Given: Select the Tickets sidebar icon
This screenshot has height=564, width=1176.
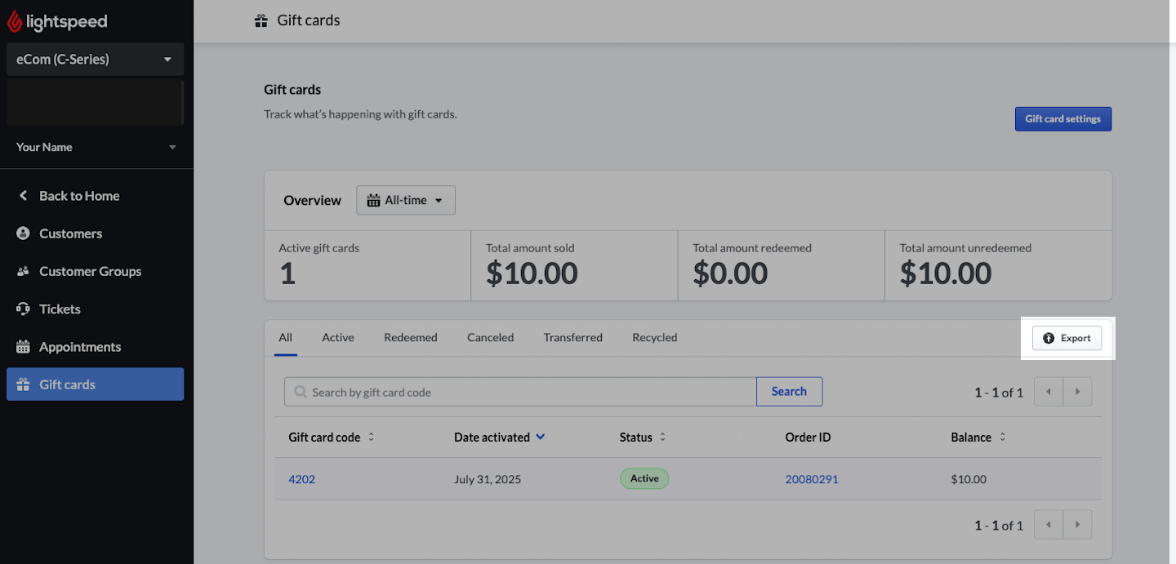Looking at the screenshot, I should (x=23, y=309).
